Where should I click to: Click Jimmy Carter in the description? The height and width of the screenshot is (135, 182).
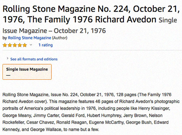coord(46,115)
